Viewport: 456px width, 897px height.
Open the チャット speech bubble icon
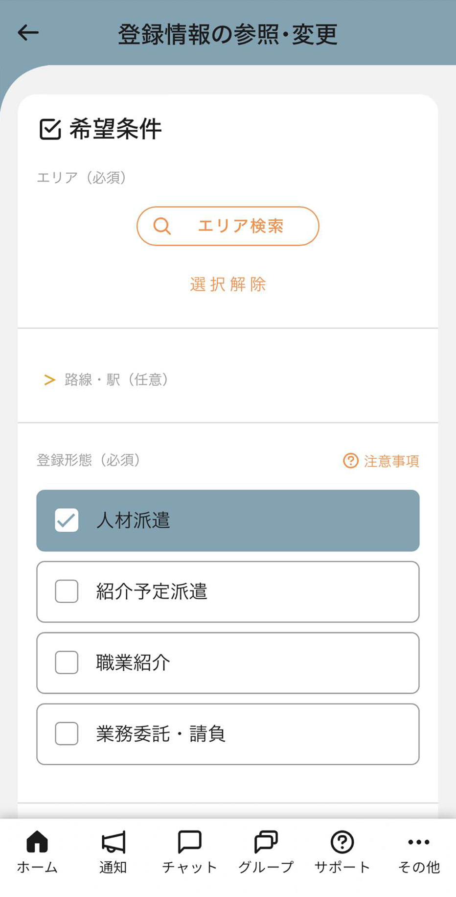click(190, 842)
